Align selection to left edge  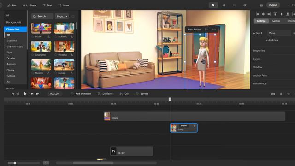[x=258, y=14]
